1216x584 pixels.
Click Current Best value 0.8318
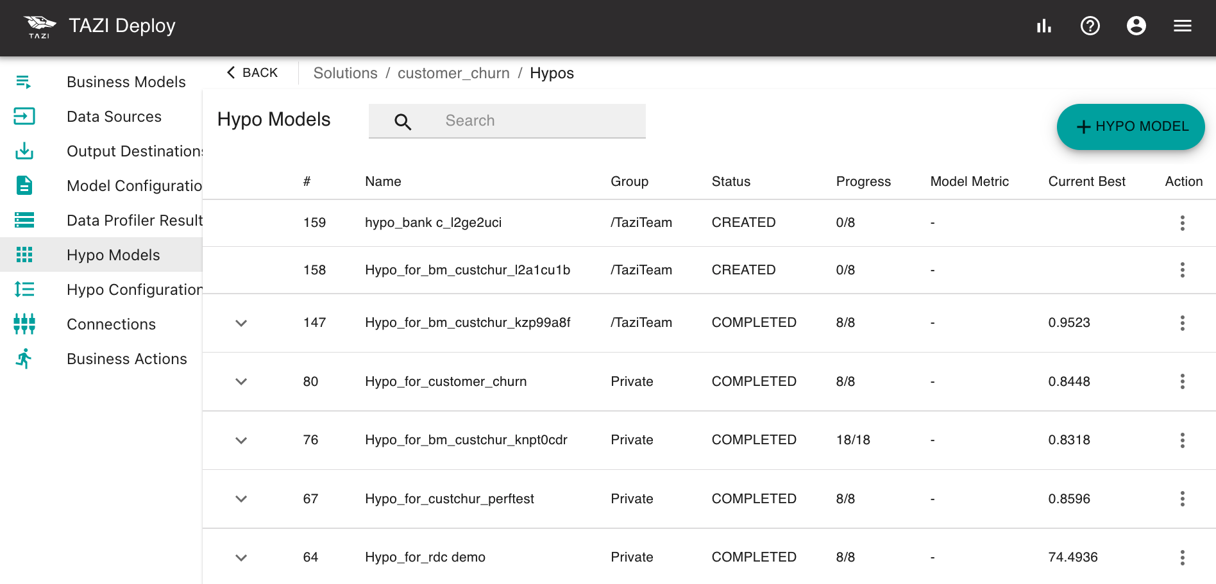click(1069, 440)
